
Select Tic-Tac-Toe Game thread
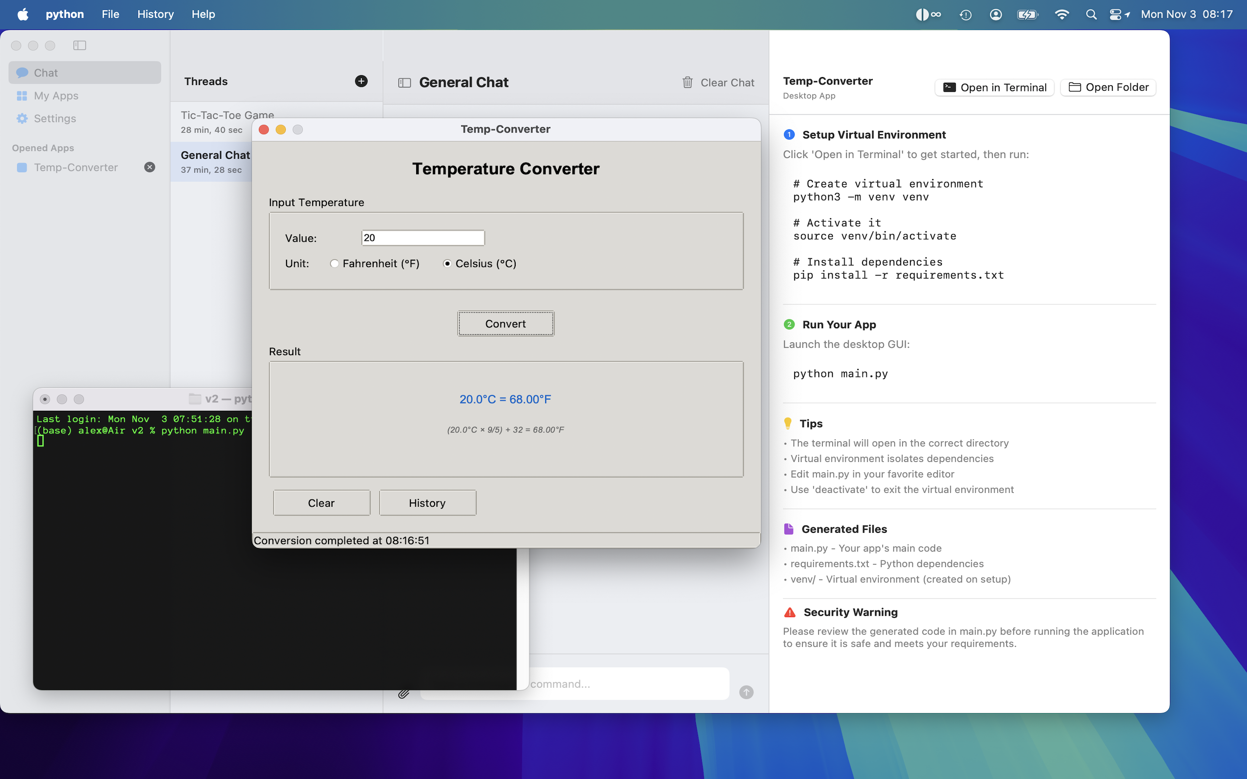(216, 122)
